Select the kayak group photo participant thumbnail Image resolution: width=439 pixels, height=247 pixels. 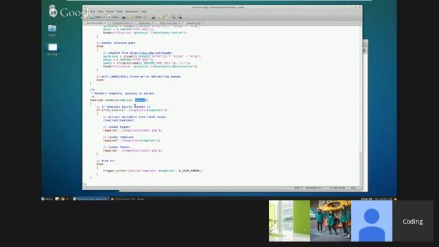(x=331, y=221)
